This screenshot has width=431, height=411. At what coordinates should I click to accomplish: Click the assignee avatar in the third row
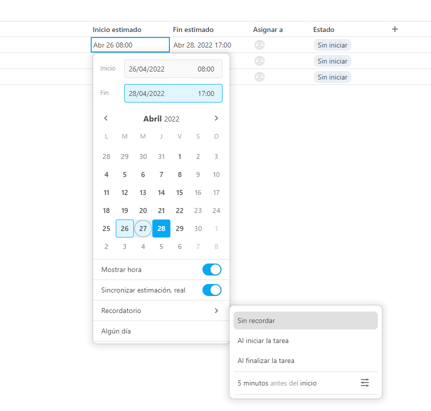[260, 77]
